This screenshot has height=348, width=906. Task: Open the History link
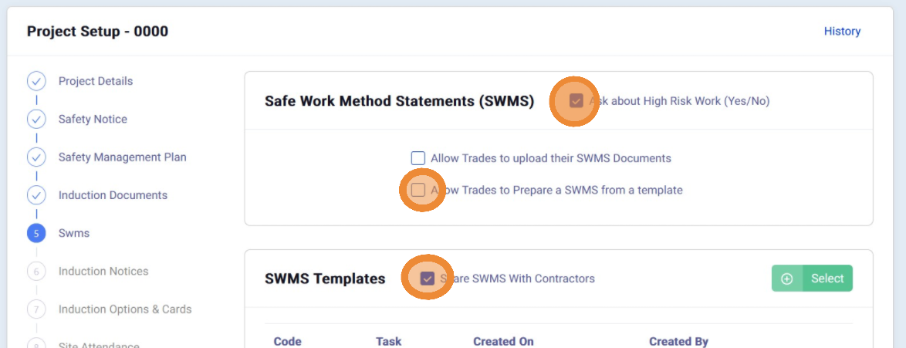pos(842,32)
